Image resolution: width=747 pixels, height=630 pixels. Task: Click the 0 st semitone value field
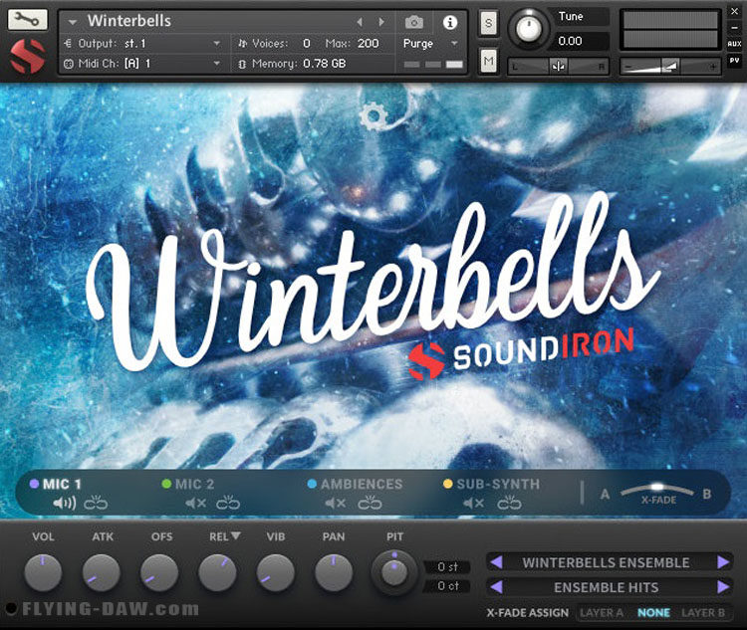click(447, 566)
